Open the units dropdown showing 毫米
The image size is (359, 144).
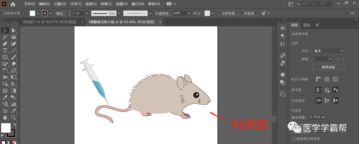(x=328, y=51)
